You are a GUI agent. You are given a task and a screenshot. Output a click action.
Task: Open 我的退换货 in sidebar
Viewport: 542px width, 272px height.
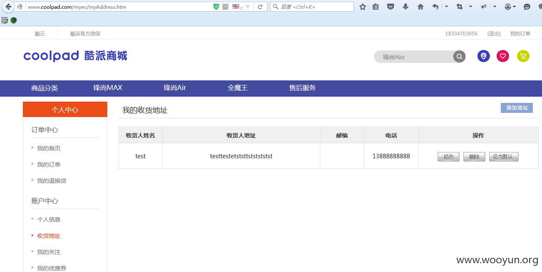pyautogui.click(x=52, y=181)
